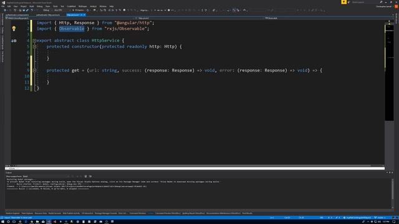
Task: Click the taskbar clock
Action: [385, 222]
